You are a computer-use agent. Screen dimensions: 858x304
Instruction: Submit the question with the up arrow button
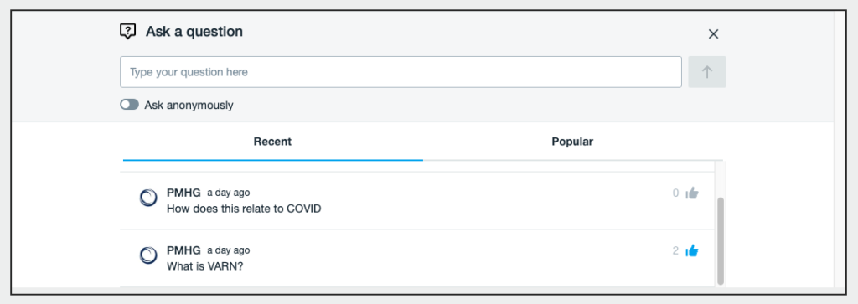click(707, 72)
